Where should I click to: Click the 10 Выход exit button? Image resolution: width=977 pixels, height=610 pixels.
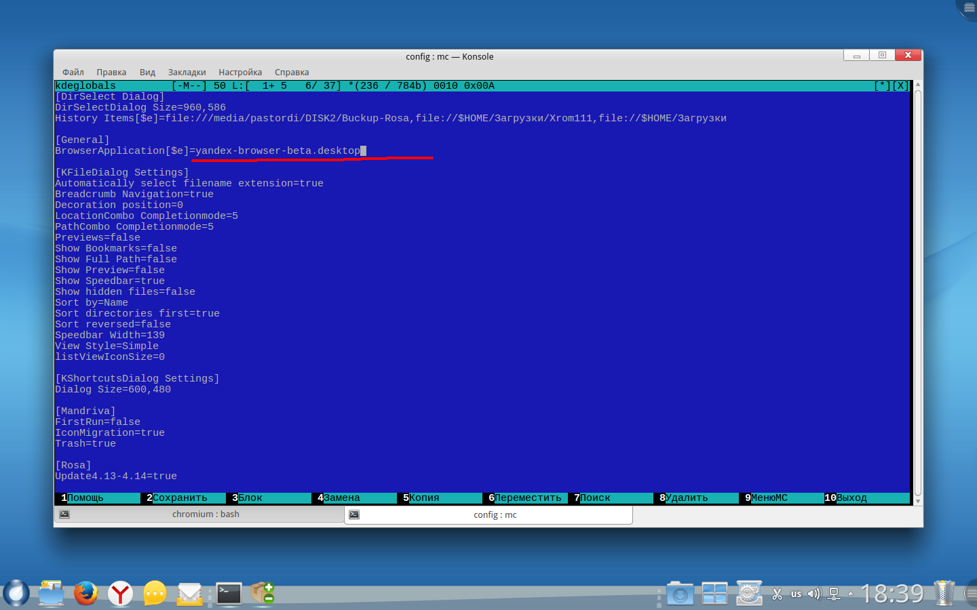(x=867, y=497)
